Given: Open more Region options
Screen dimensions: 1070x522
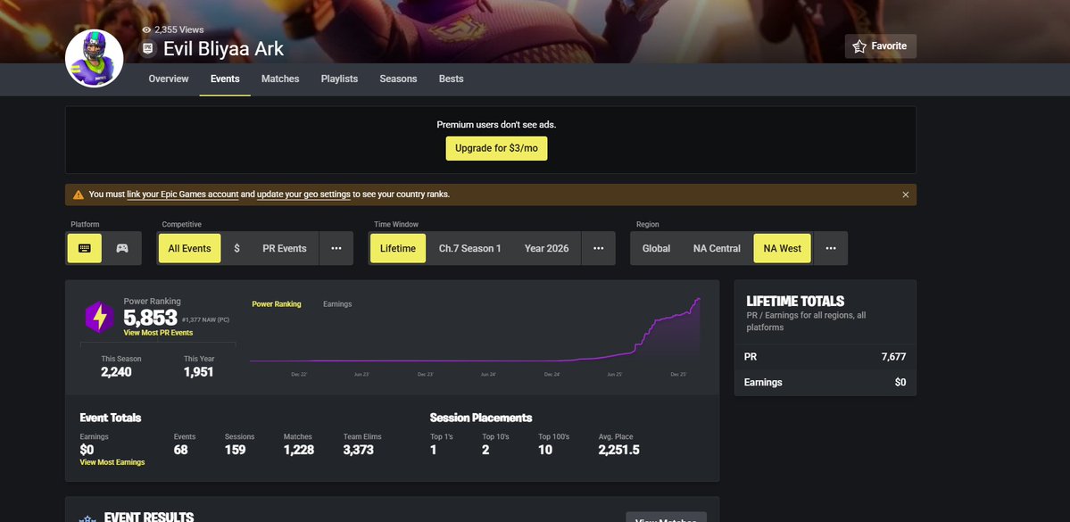Looking at the screenshot, I should [831, 248].
